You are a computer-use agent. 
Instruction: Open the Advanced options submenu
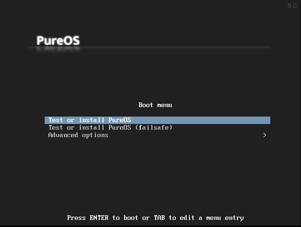(78, 135)
